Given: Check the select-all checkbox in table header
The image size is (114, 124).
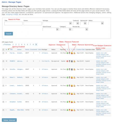Looking at the screenshot, I should click(x=3, y=50).
